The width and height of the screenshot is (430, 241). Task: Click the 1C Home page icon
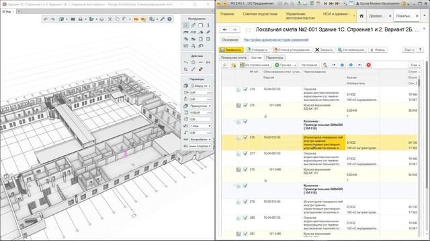coord(361,16)
